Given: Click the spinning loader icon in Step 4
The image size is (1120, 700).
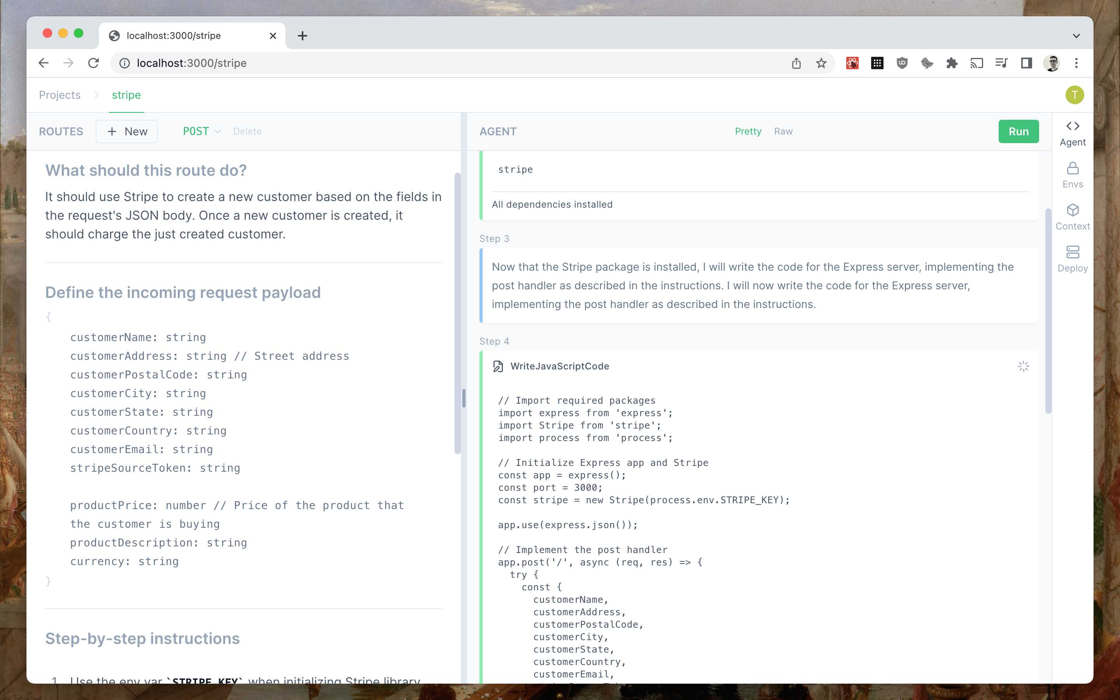Looking at the screenshot, I should click(x=1023, y=366).
